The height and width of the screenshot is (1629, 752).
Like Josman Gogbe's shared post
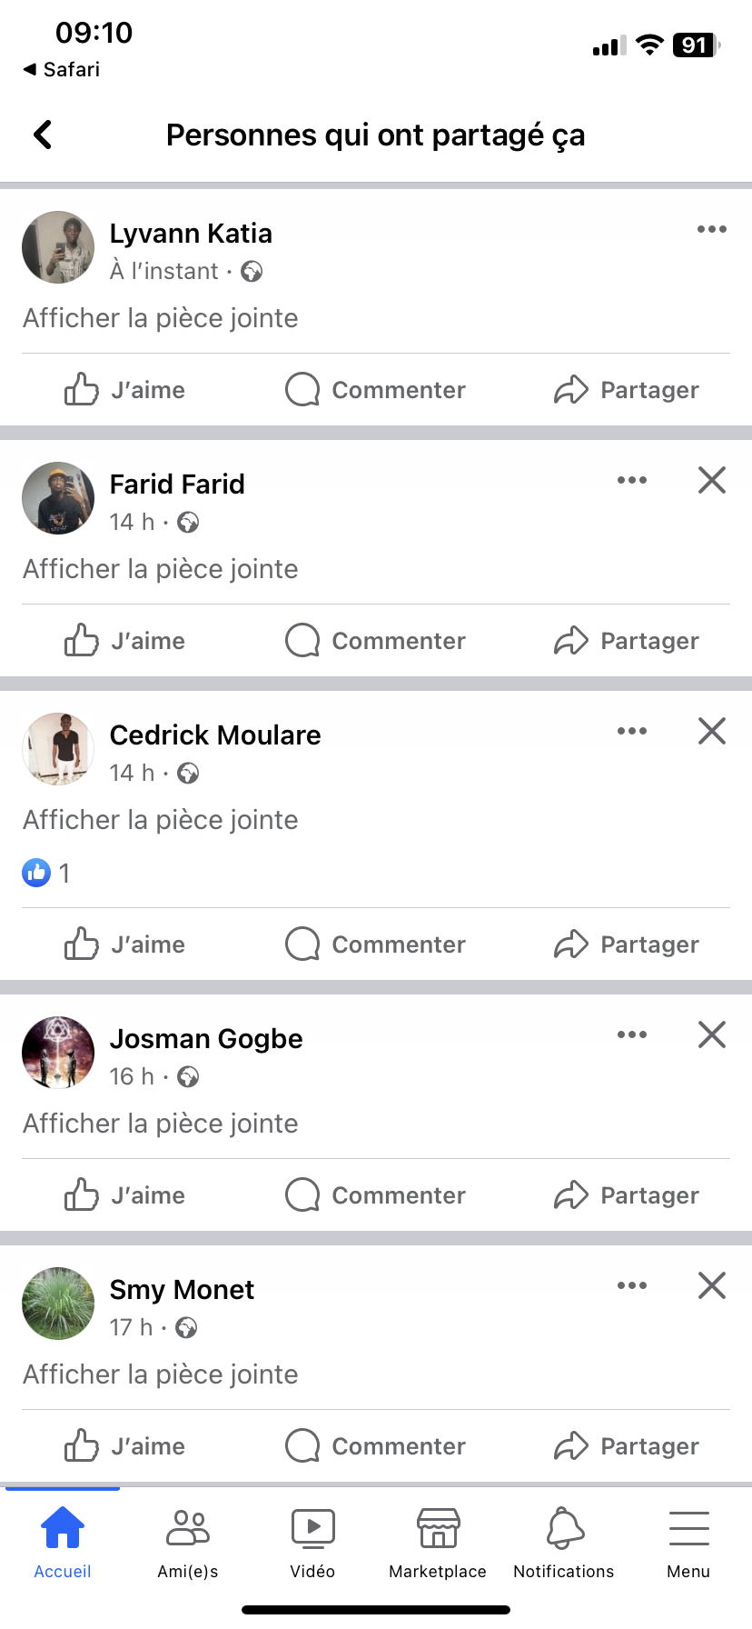point(124,1195)
